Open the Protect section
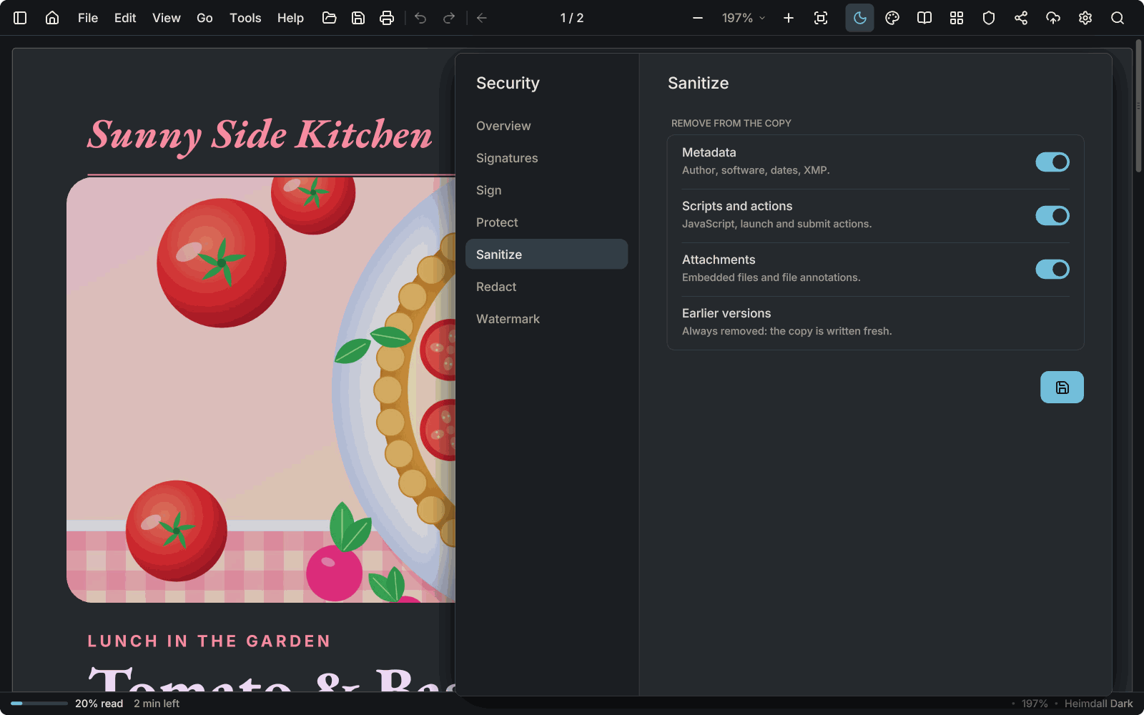Screen dimensions: 1144x715 coord(546,222)
